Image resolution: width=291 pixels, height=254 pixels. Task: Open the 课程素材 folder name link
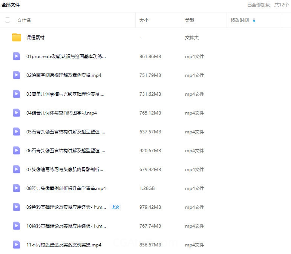point(35,38)
